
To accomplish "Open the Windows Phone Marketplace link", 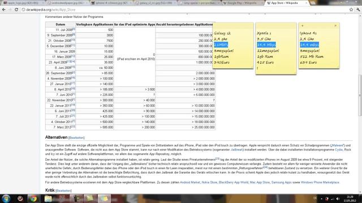I will [x=320, y=182].
